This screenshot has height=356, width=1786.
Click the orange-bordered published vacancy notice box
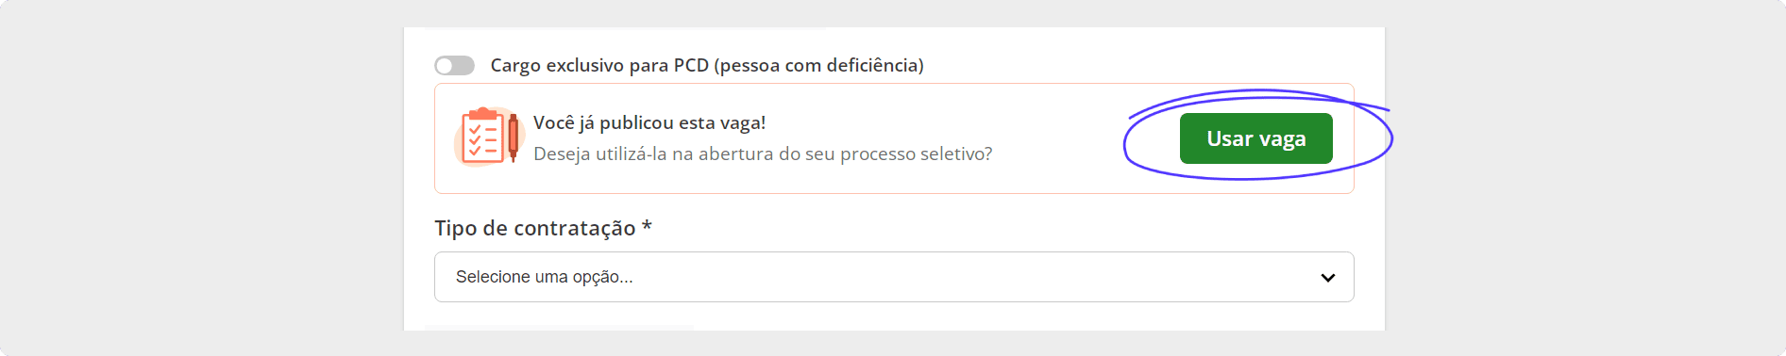click(x=894, y=138)
